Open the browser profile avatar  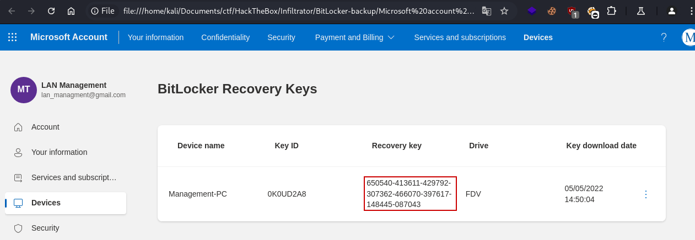(x=671, y=11)
